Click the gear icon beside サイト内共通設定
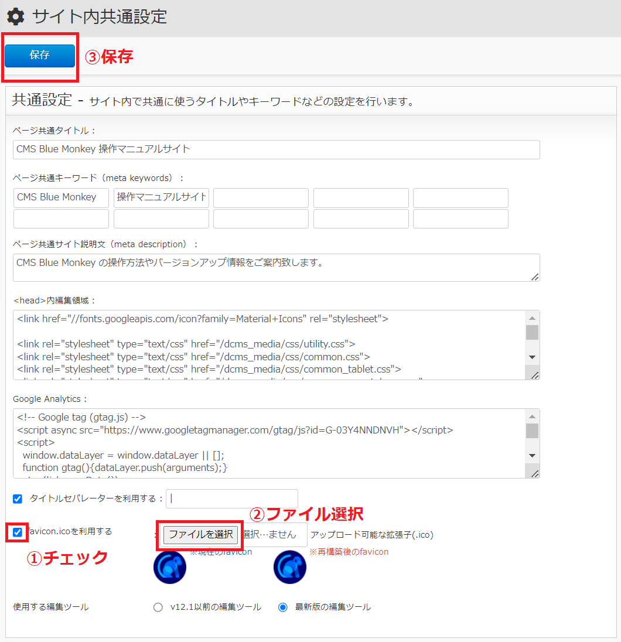The image size is (621, 642). [16, 17]
